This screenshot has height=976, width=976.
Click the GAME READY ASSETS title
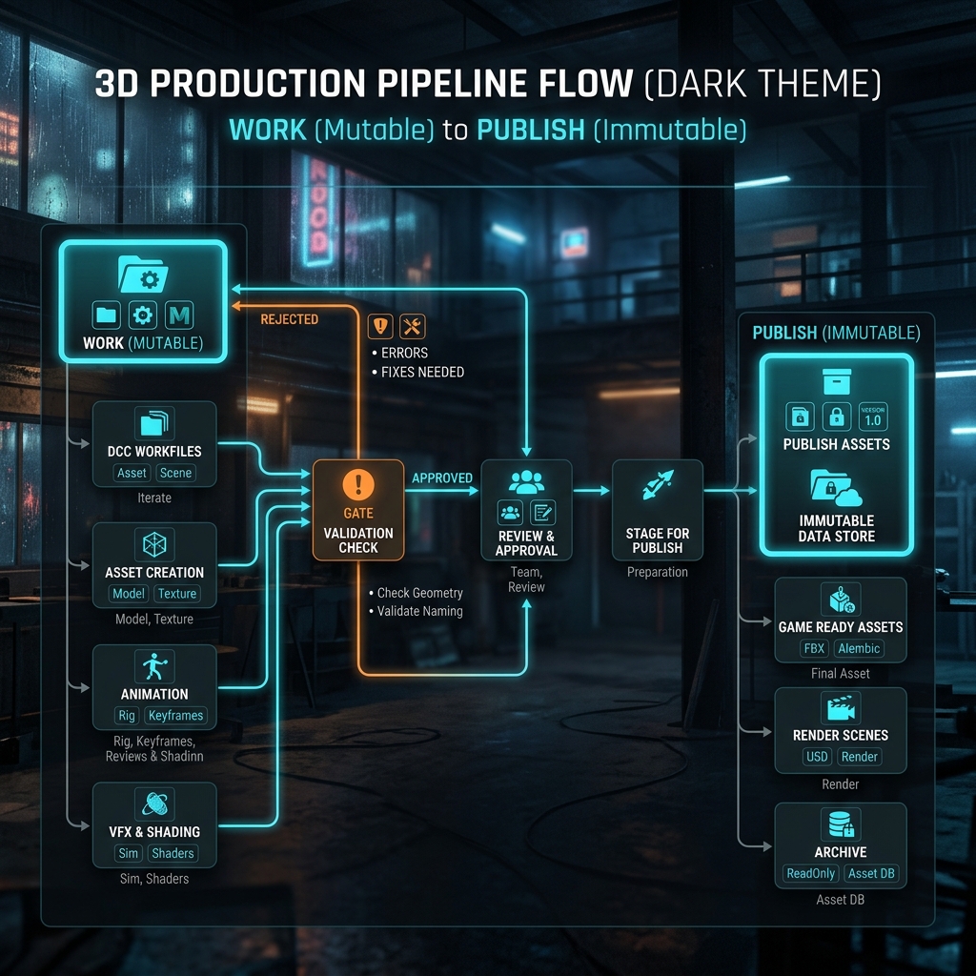click(841, 627)
